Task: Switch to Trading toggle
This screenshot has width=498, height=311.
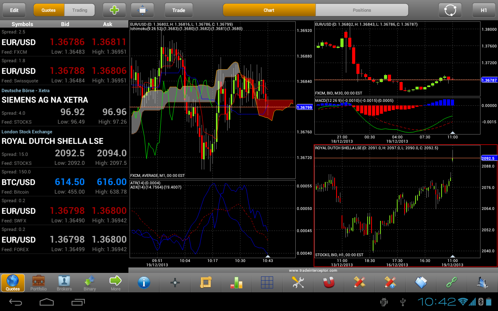Action: pos(80,10)
